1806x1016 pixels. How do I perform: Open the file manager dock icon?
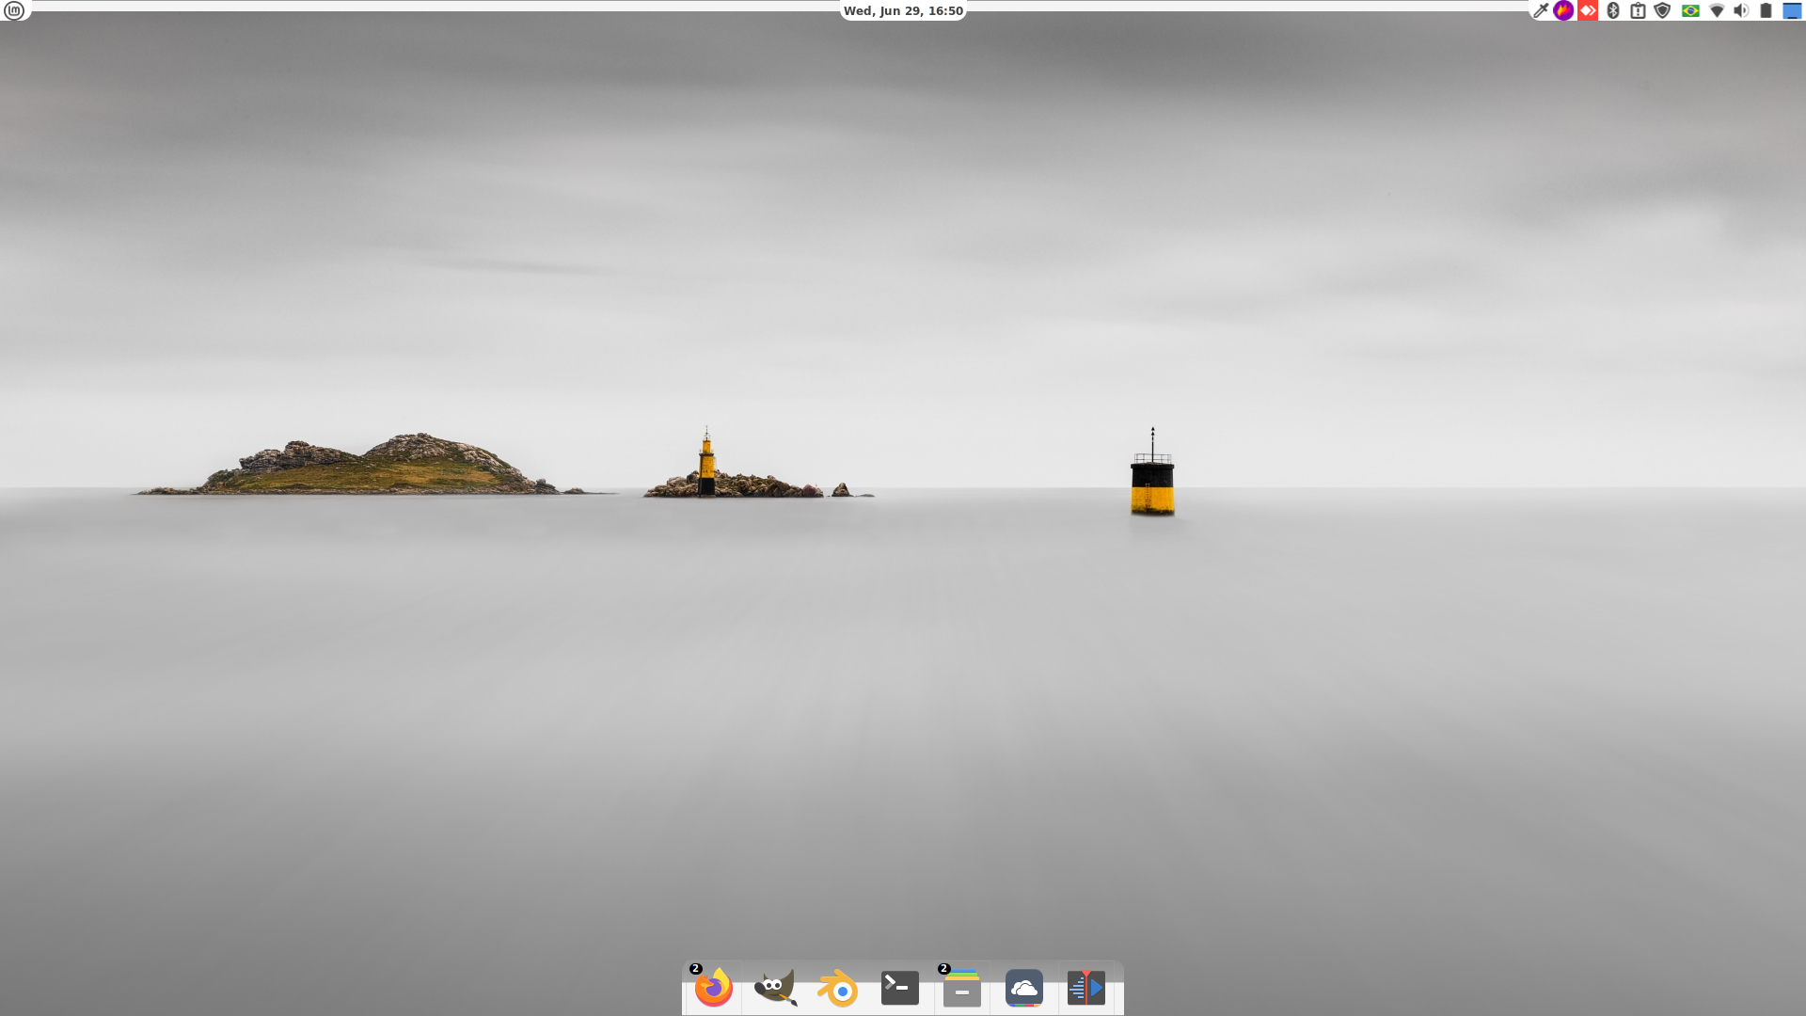961,989
